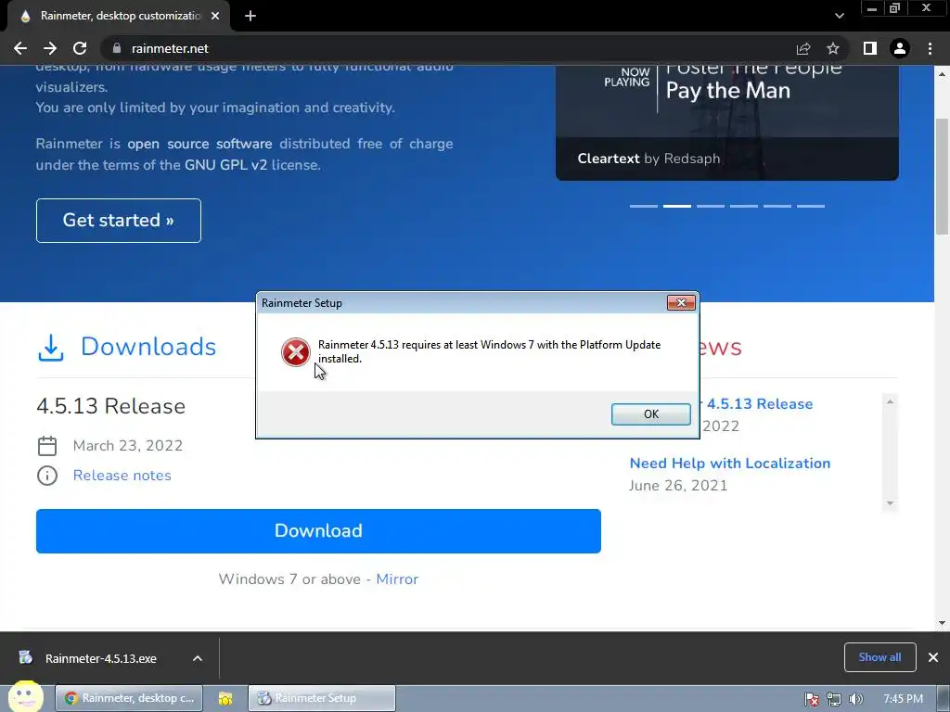Click the info icon beside Release notes
This screenshot has height=712, width=950.
(x=47, y=476)
